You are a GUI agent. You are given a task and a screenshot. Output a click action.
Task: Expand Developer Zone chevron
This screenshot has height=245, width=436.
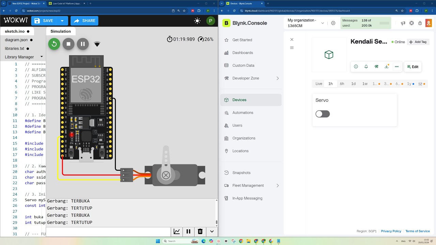point(278,78)
